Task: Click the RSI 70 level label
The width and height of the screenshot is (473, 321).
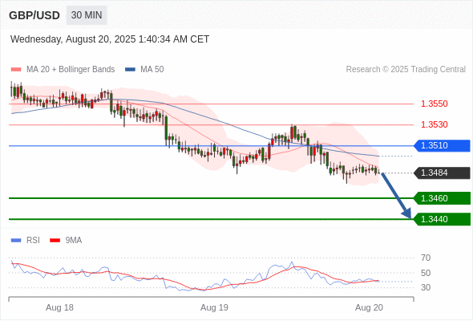Action: tap(426, 258)
